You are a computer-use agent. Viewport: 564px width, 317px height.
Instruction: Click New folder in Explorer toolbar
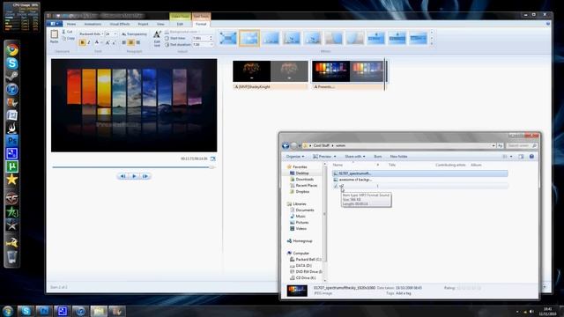point(398,157)
